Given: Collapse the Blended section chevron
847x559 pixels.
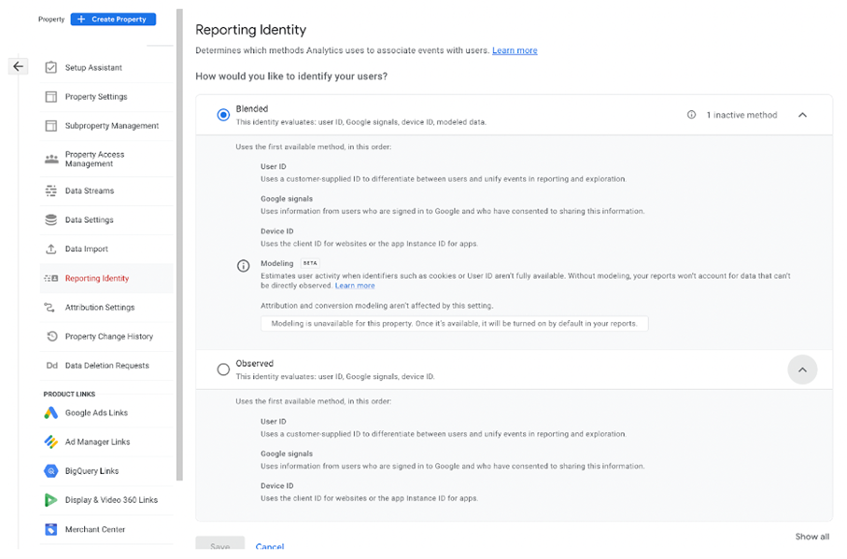Looking at the screenshot, I should [802, 115].
